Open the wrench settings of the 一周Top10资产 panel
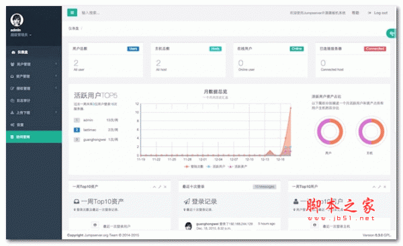 pyautogui.click(x=160, y=187)
